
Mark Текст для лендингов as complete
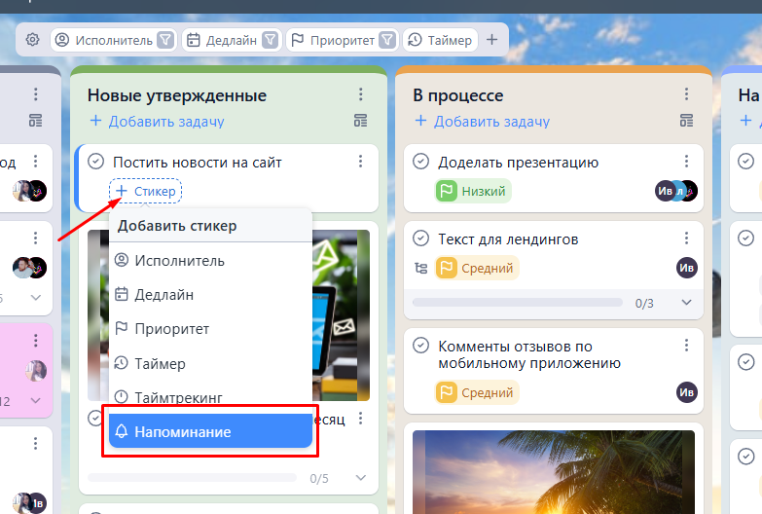pos(420,239)
